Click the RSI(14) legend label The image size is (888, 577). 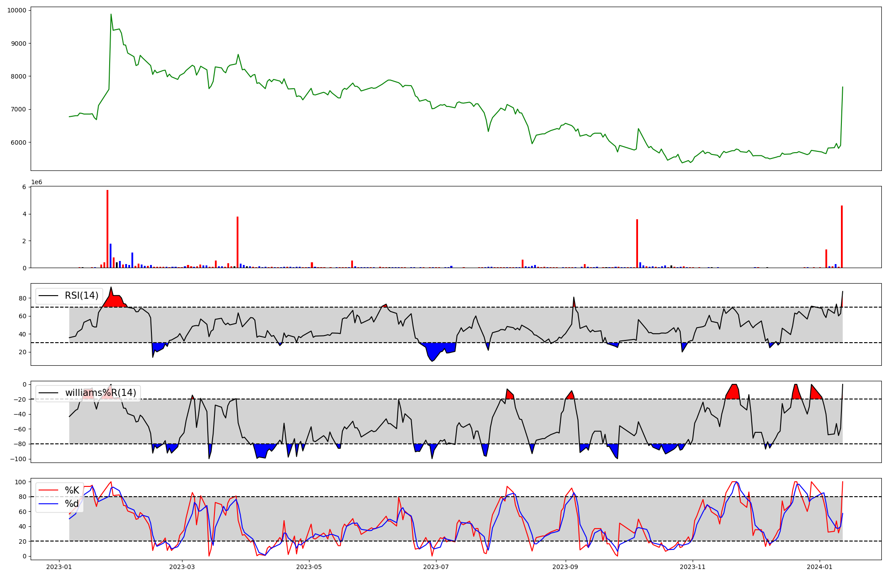coord(82,296)
